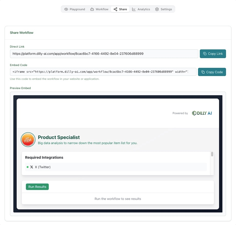Open the Settings tab
Image resolution: width=236 pixels, height=225 pixels.
(x=164, y=9)
